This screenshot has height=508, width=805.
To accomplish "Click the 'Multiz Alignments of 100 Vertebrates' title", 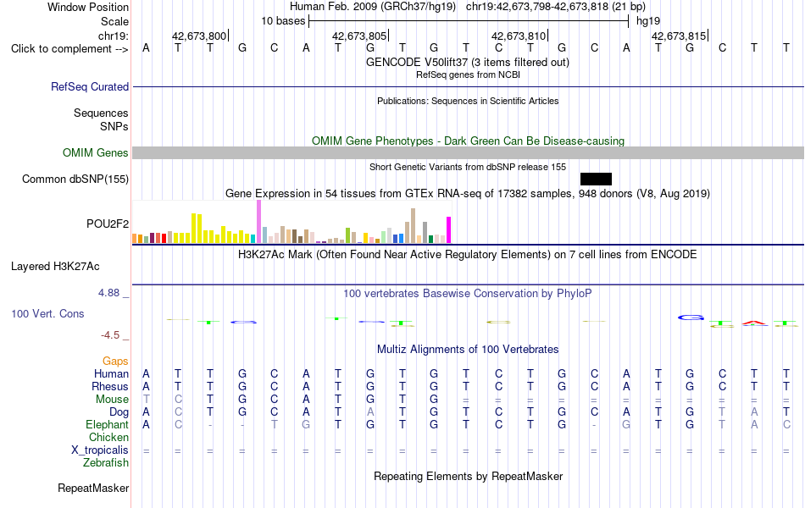I will point(468,350).
